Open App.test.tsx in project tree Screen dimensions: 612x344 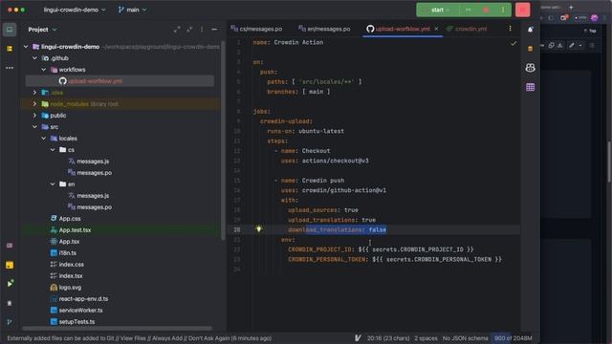point(75,230)
